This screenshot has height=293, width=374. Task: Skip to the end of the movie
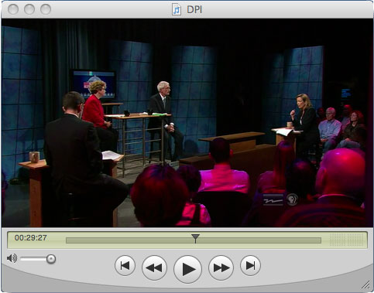pyautogui.click(x=250, y=265)
